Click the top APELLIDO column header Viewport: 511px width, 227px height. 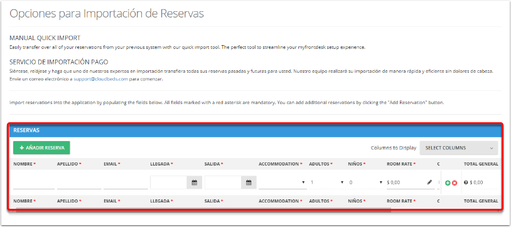(x=69, y=164)
